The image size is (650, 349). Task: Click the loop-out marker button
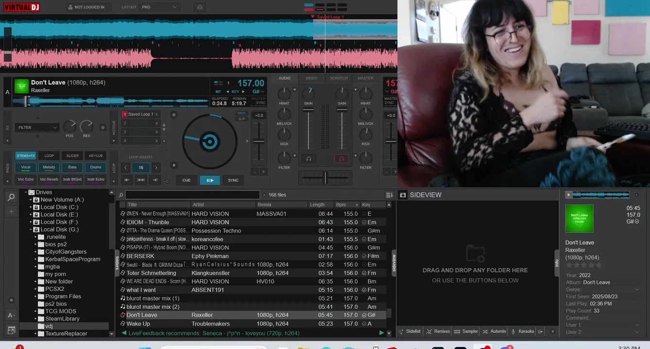(x=155, y=180)
